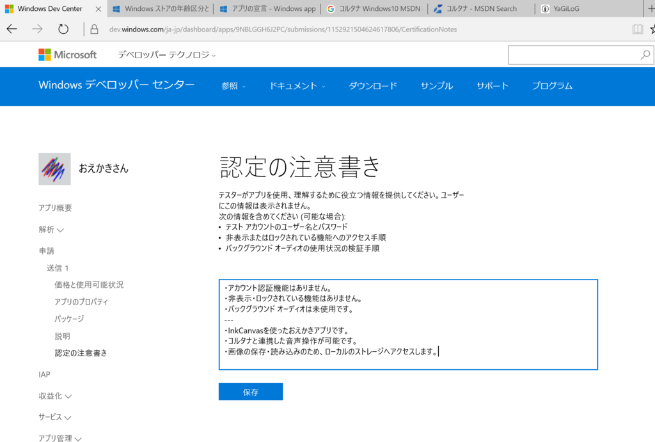Switch to コルタナ Windows10 MSDN Google tab
The width and height of the screenshot is (655, 442).
pos(375,9)
